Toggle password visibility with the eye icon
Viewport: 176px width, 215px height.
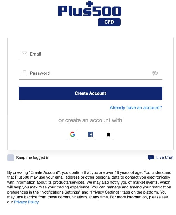[x=155, y=73]
